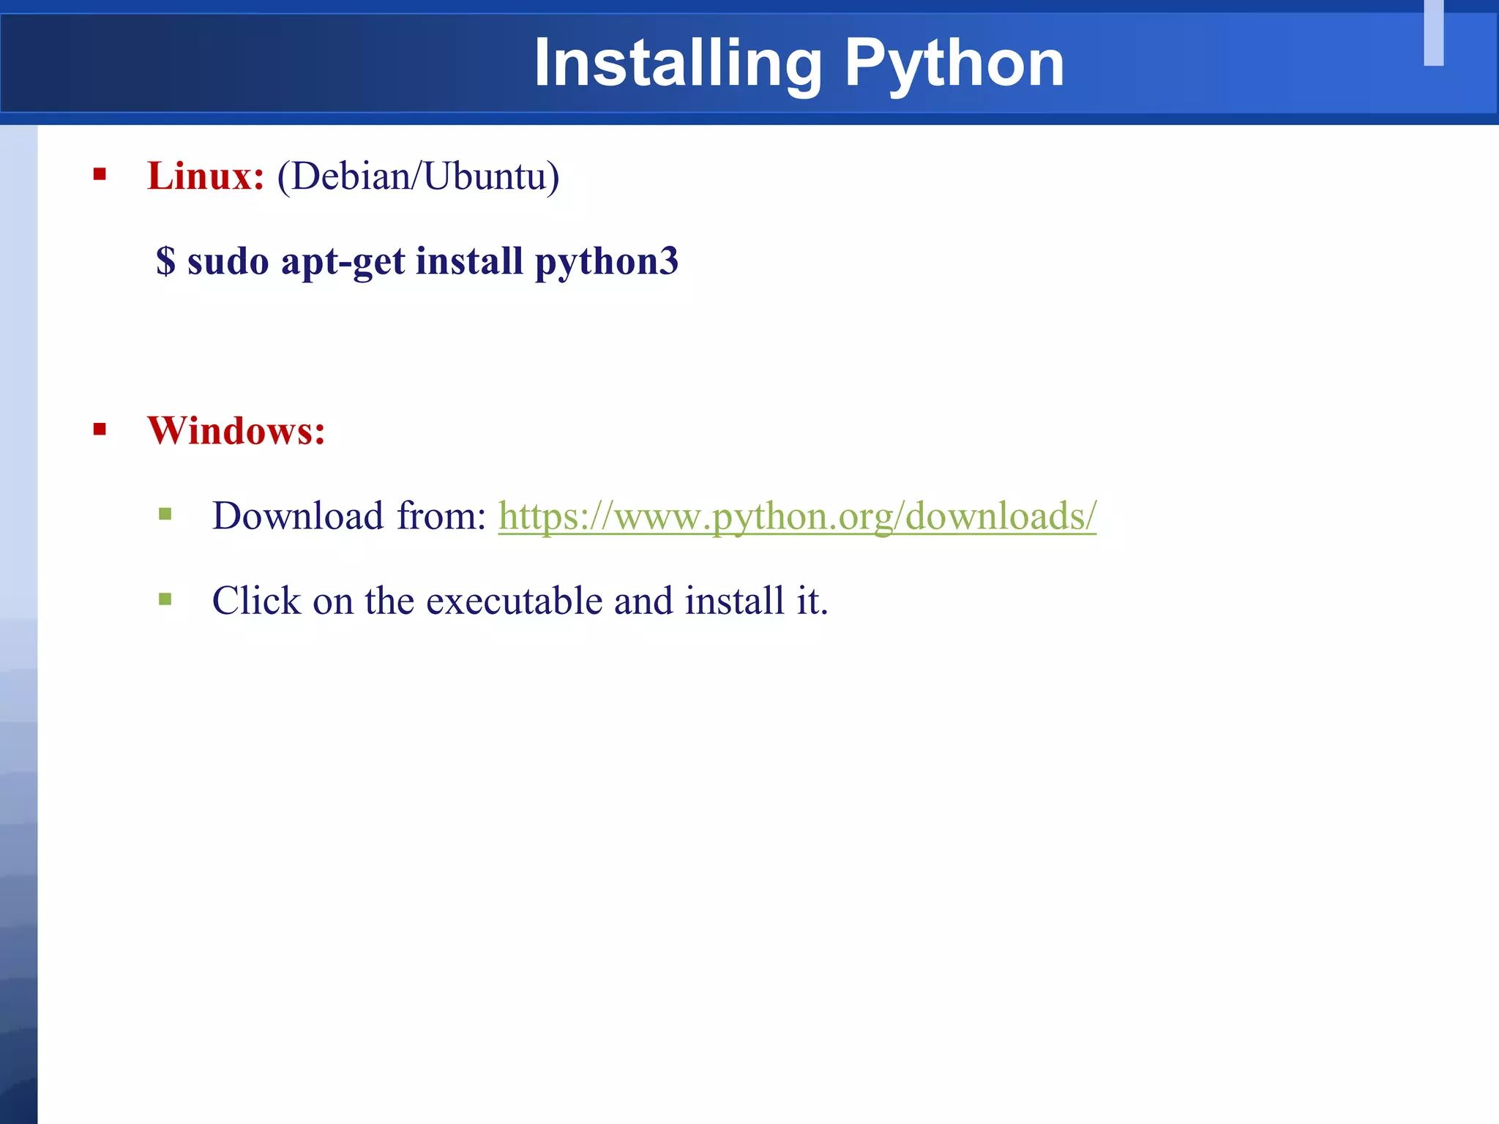Click the 'Windows:' heading text
The height and width of the screenshot is (1124, 1499).
(x=236, y=430)
